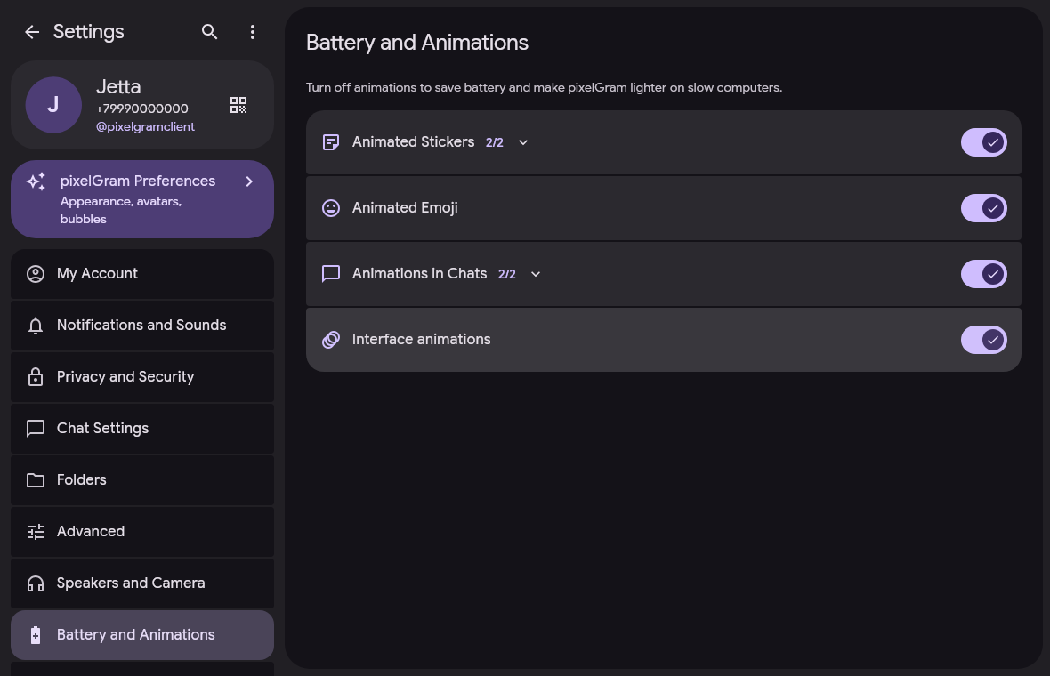1050x676 pixels.
Task: Click the 2/2 counter beside Animated Stickers
Action: 494,142
